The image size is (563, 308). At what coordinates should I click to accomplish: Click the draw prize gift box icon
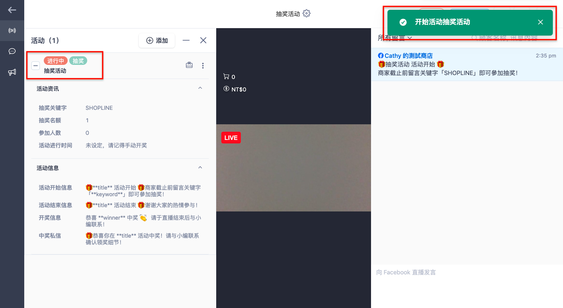pos(189,65)
